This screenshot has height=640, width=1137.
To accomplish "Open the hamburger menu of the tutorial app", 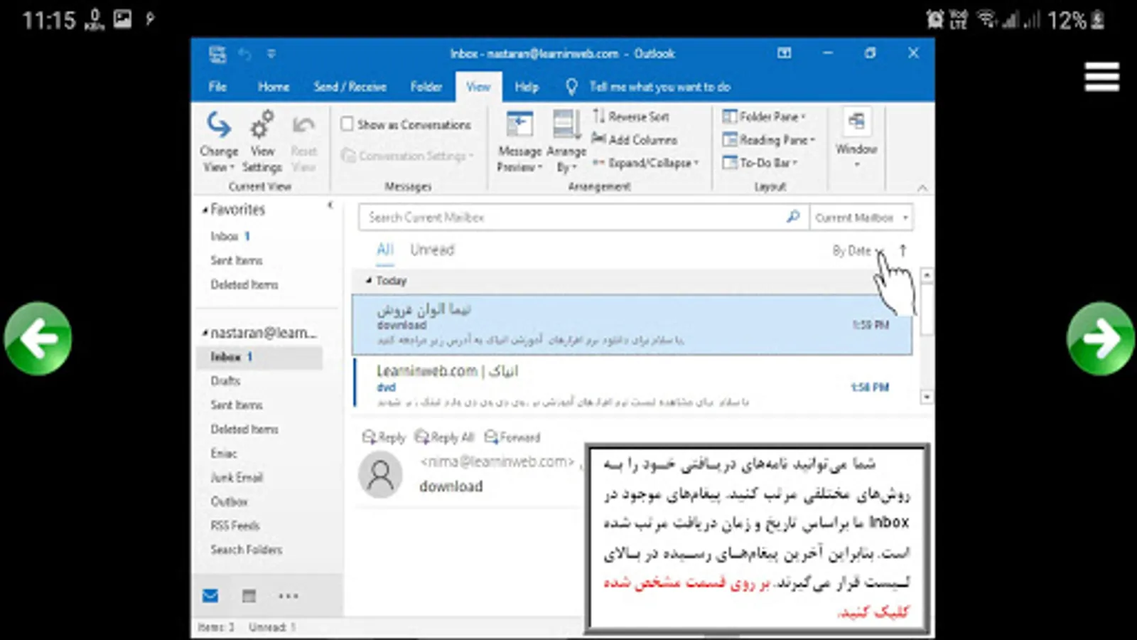I will [1101, 77].
